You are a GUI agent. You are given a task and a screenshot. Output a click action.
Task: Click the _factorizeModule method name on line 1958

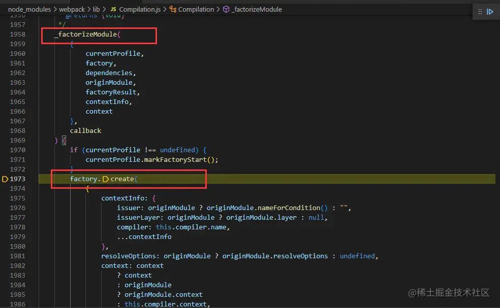coord(85,34)
